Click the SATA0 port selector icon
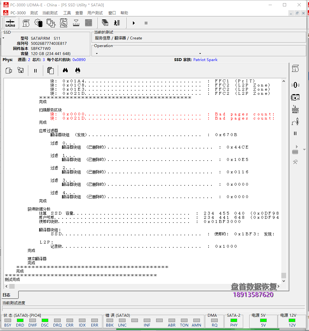The image size is (309, 331). point(10,23)
